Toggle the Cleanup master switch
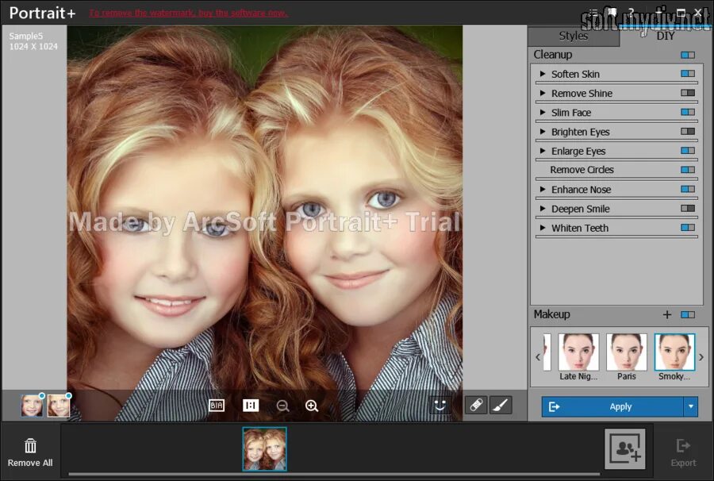The width and height of the screenshot is (714, 481). [x=688, y=55]
